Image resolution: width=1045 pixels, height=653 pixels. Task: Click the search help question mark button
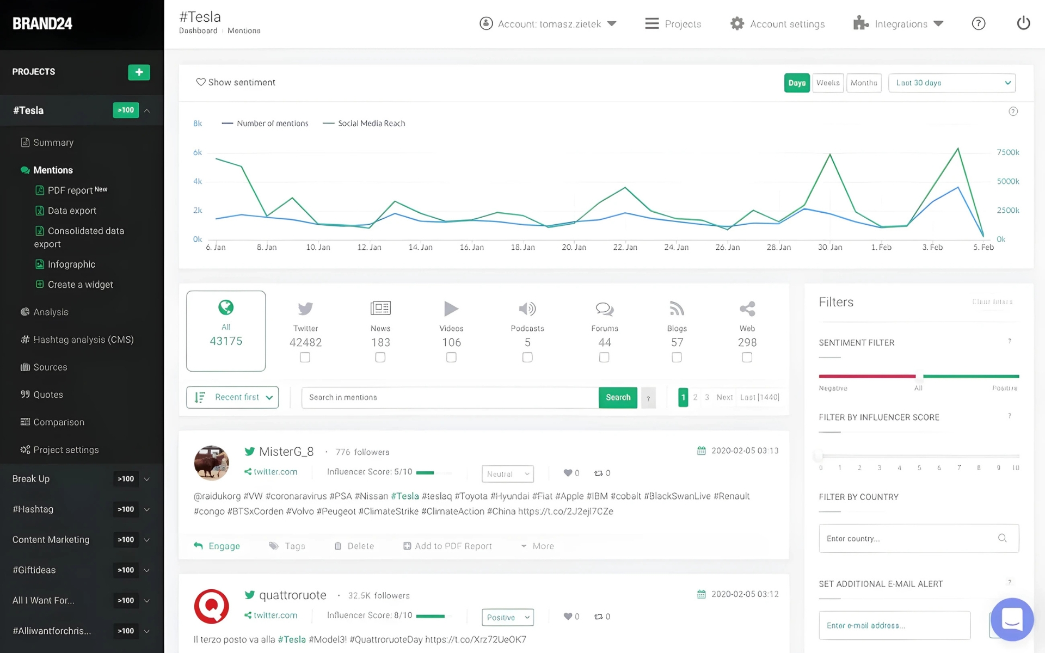[648, 398]
